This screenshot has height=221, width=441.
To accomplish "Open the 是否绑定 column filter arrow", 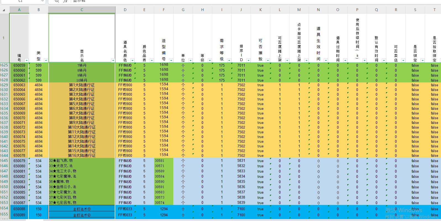I will point(422,60).
